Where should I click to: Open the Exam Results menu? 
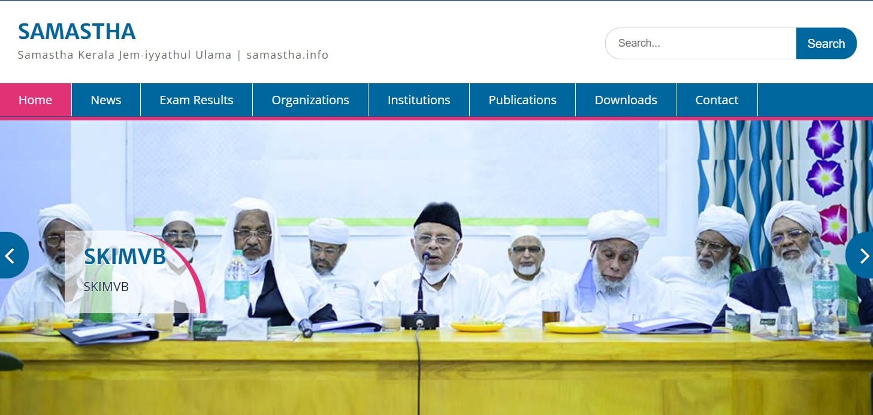coord(197,100)
